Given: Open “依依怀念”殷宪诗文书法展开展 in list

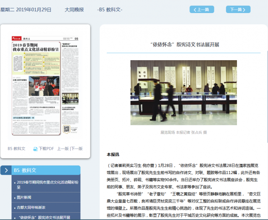Looking at the screenshot, I should pos(44,217).
